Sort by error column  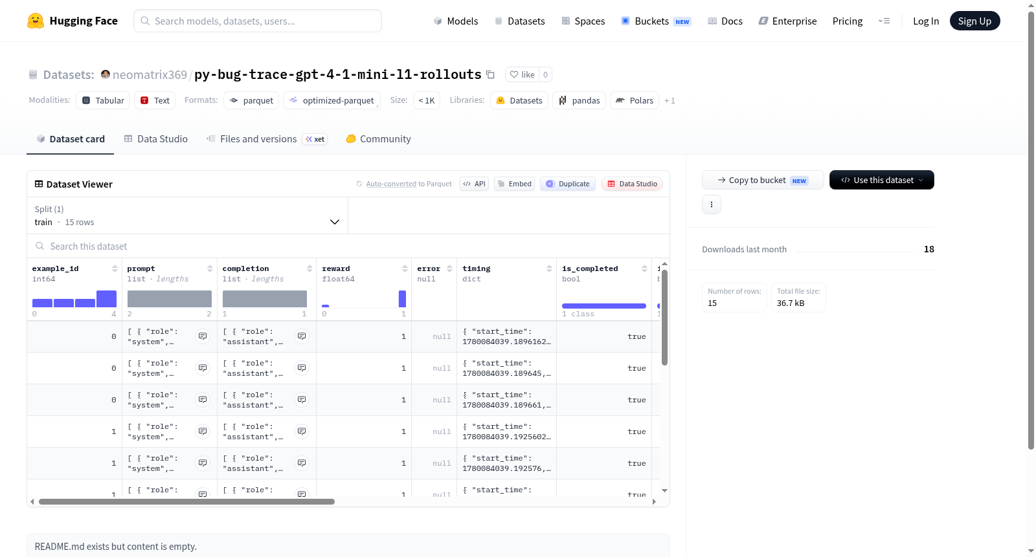[x=450, y=268]
